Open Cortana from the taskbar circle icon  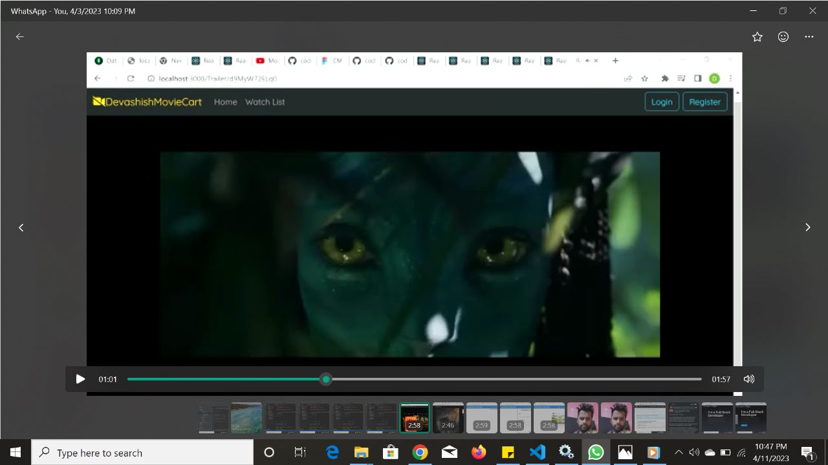269,453
